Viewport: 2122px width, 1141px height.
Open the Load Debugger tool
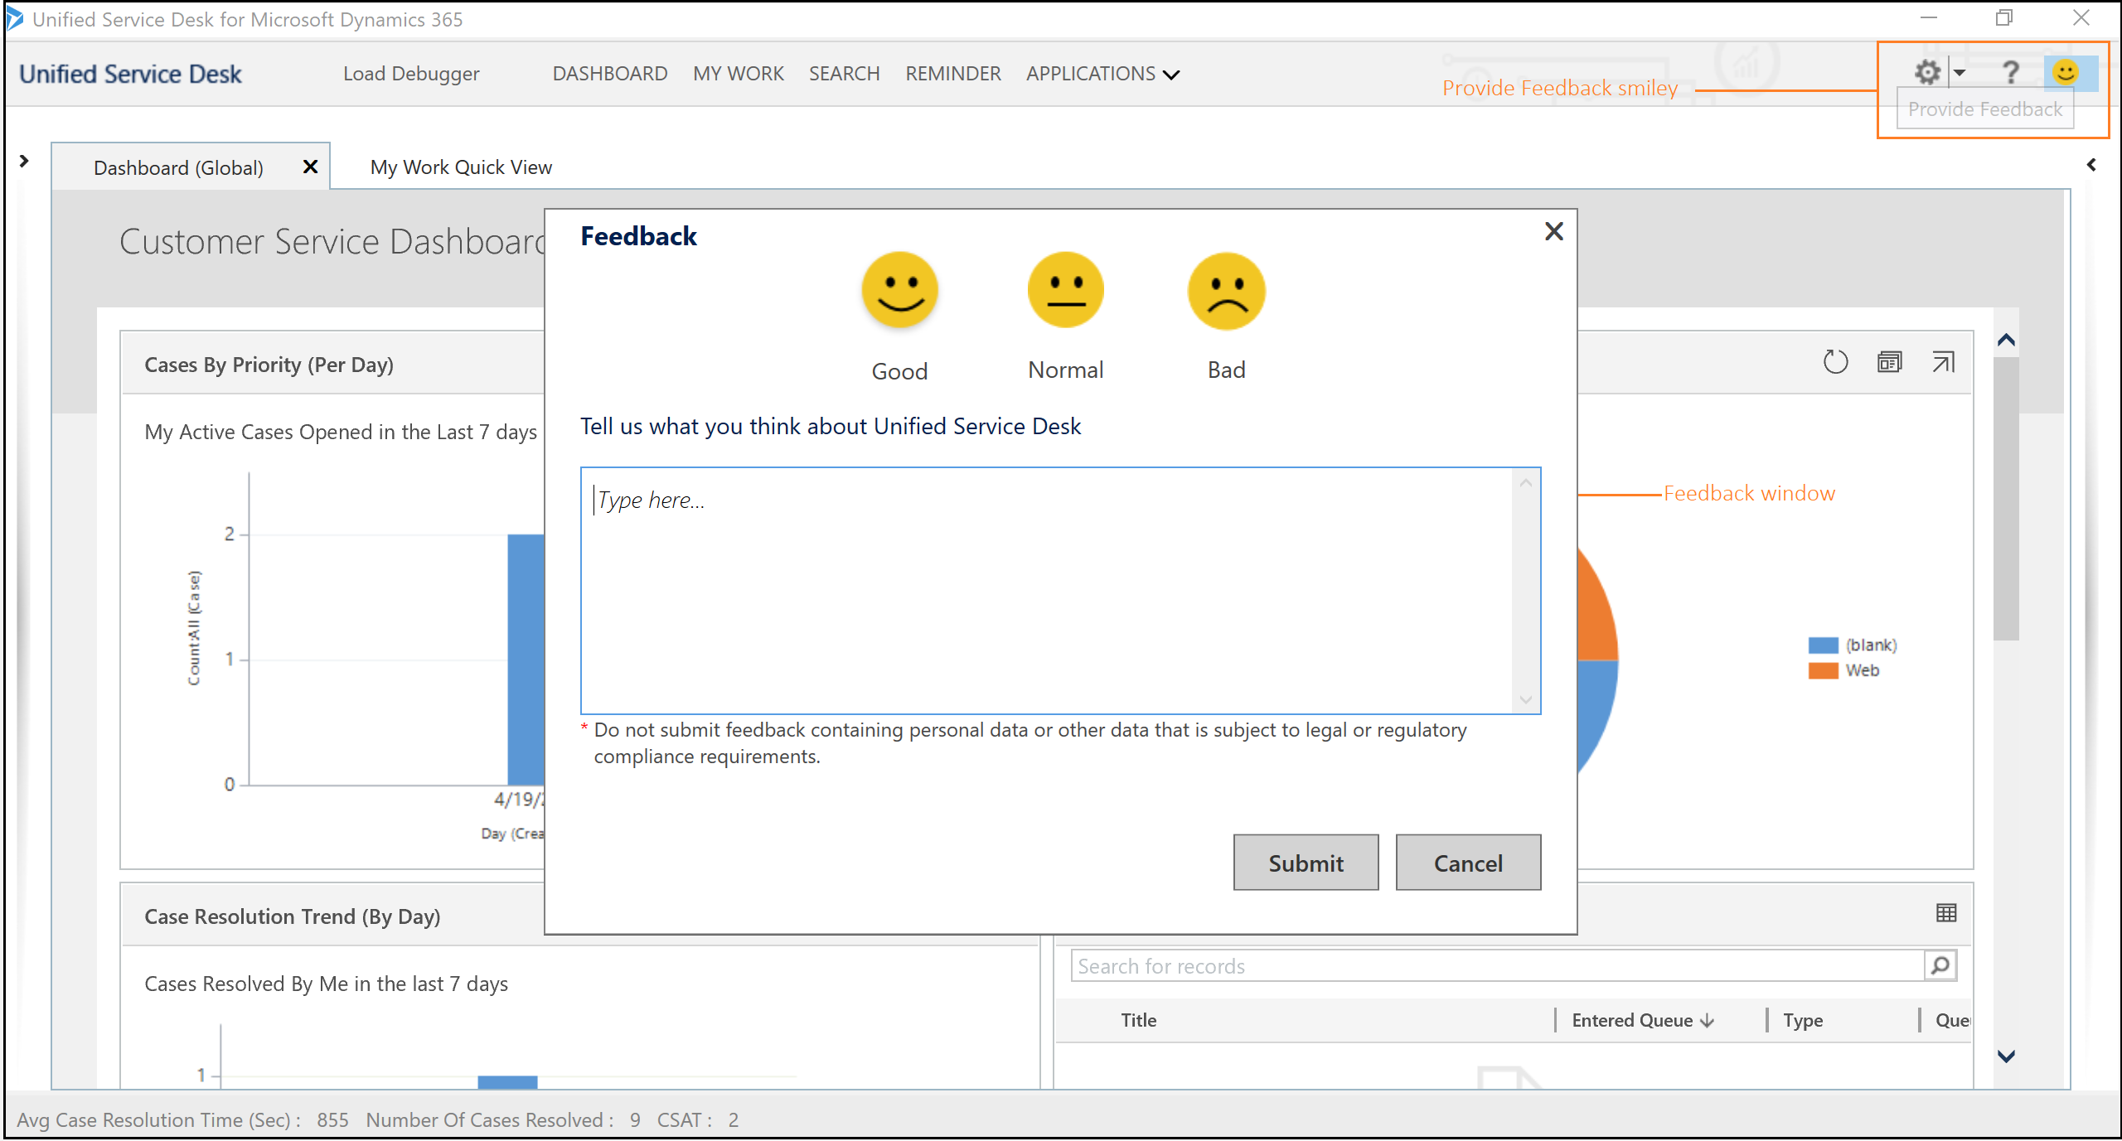tap(413, 75)
